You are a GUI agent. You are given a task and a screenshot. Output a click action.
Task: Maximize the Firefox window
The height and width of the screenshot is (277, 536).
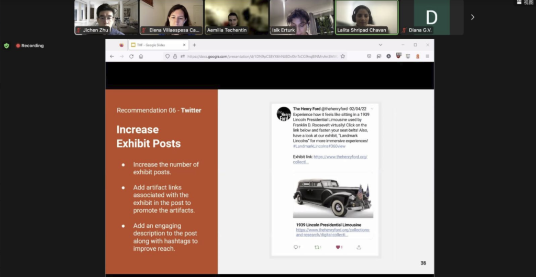coord(415,45)
